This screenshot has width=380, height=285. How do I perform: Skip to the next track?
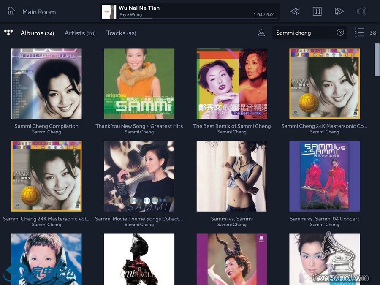339,11
